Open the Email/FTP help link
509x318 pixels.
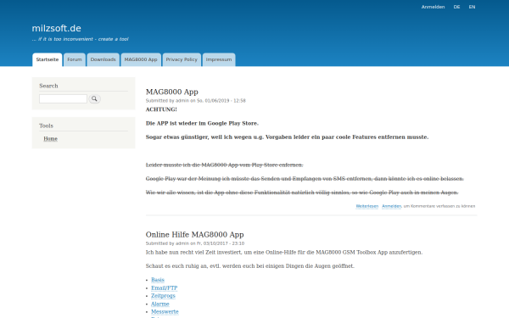click(x=165, y=287)
